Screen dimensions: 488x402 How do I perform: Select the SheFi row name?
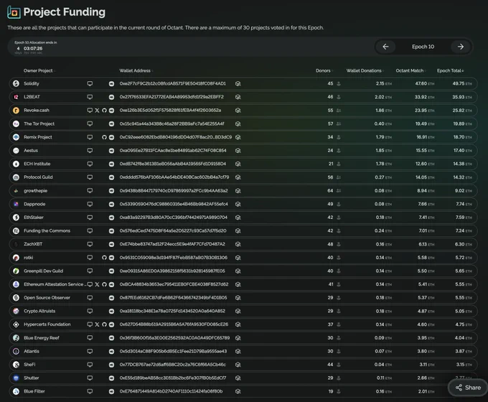[x=29, y=365]
